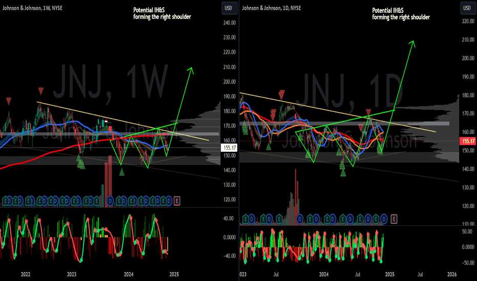Open the standalone dividend D marker by the weekly volume spike
This screenshot has height=281, width=477.
110,201
